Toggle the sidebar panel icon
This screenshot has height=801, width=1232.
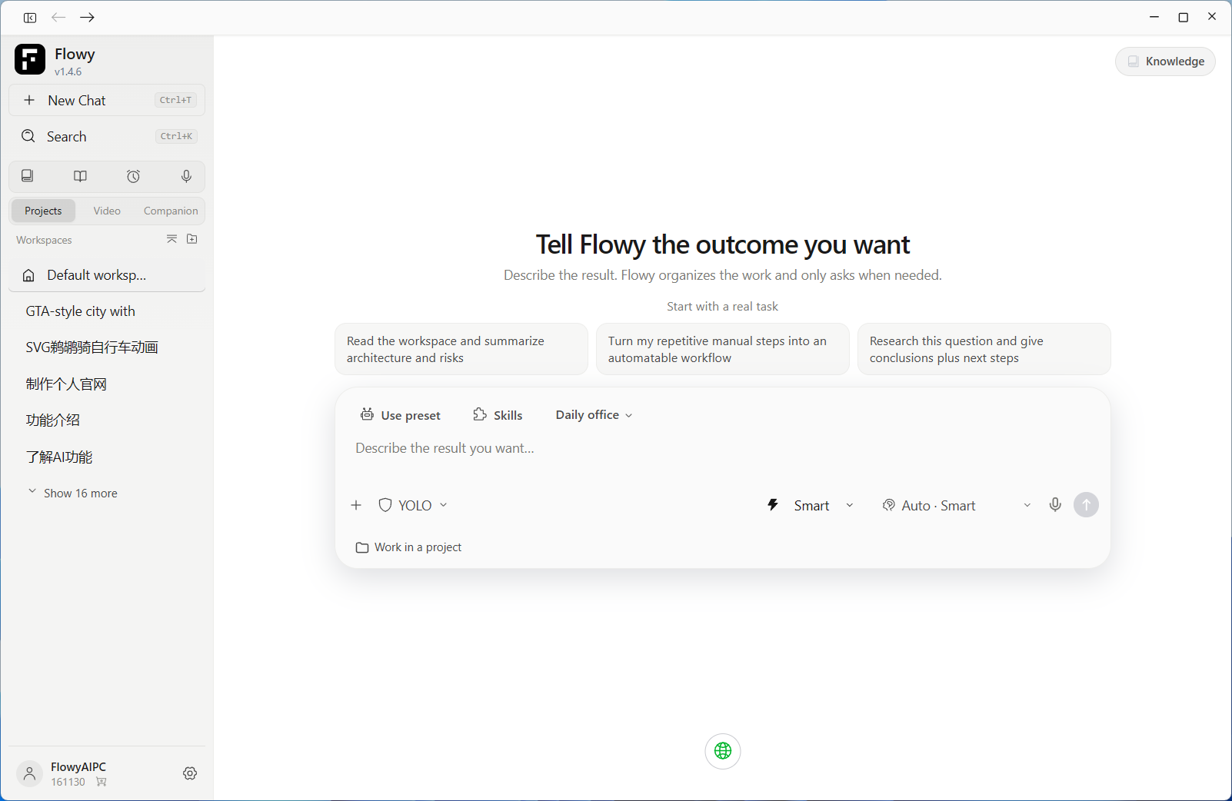tap(30, 18)
